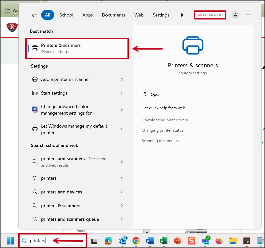Viewport: 265px width, 248px height.
Task: Open the more options ellipsis menu
Action: point(248,15)
